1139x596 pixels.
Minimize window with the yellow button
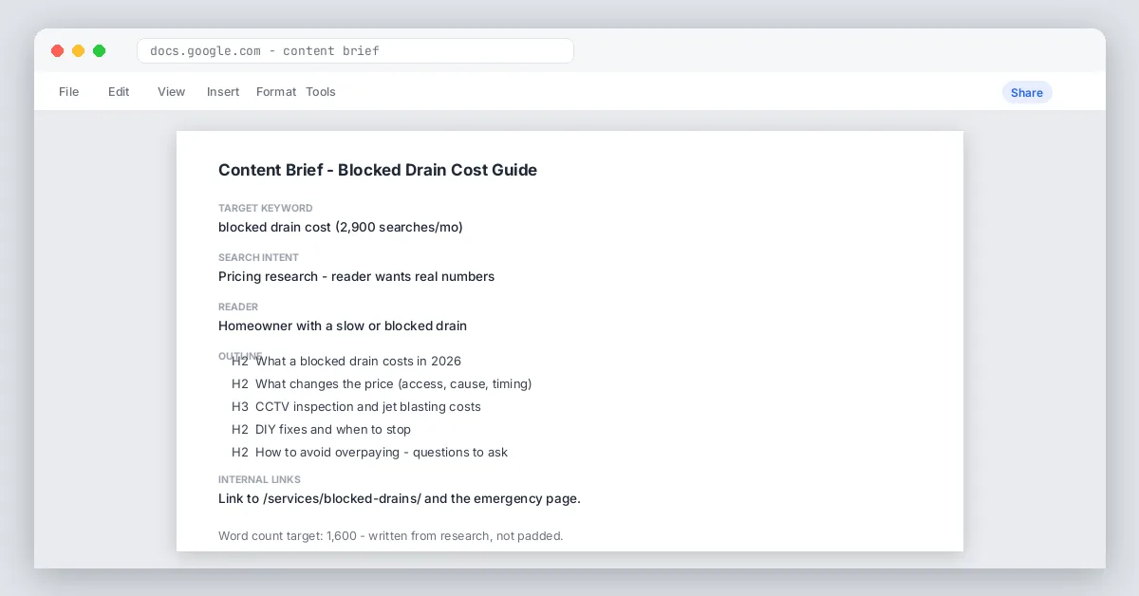pos(78,51)
